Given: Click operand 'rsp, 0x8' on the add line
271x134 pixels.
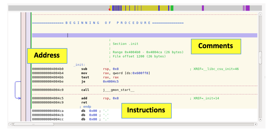Looking at the screenshot, I should click(111, 98).
